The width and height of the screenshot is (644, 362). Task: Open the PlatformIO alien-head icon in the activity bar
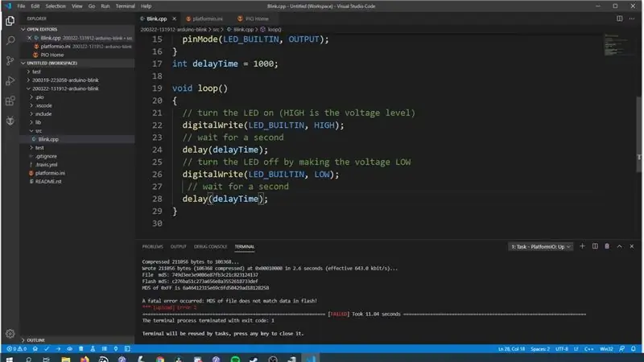pyautogui.click(x=10, y=121)
